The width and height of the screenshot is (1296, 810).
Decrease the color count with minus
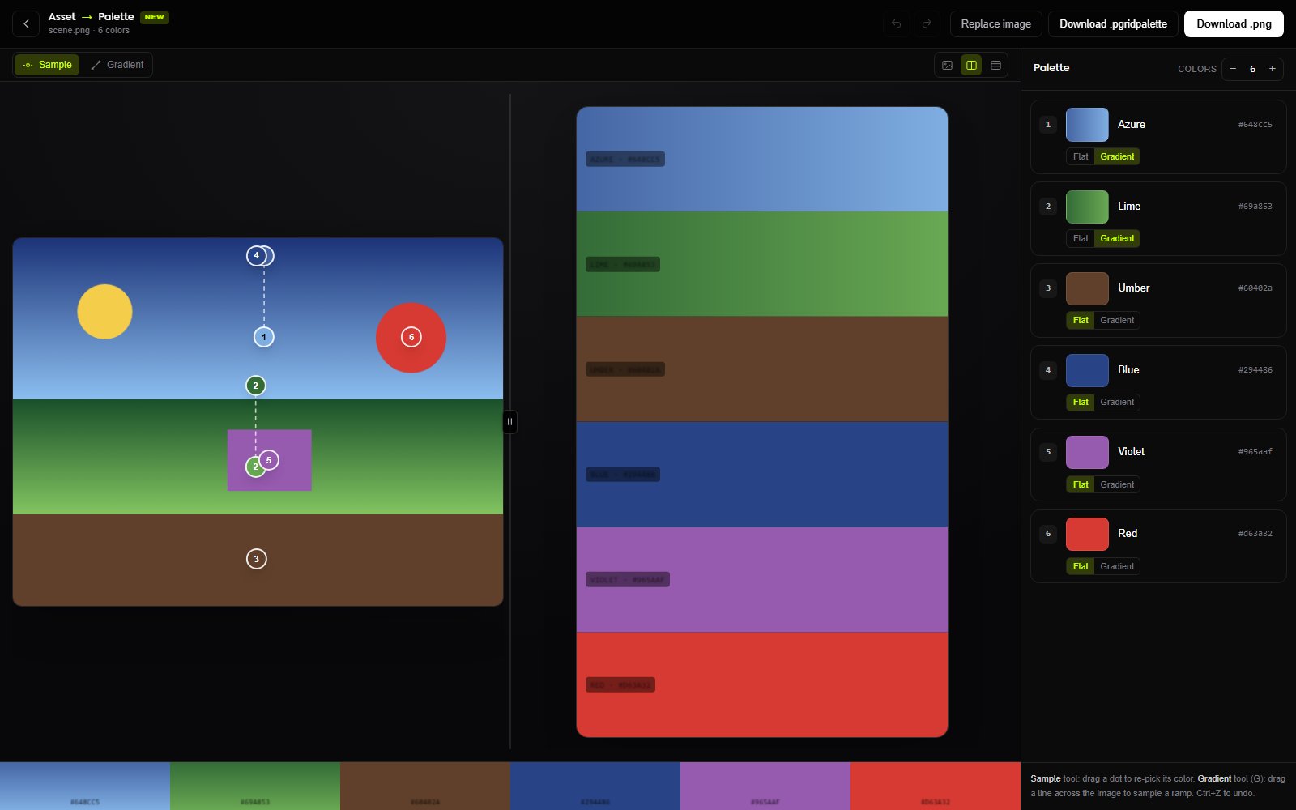click(1233, 69)
